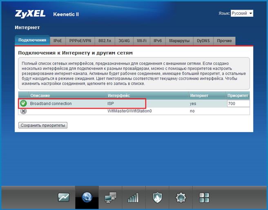Open the Broadband connection entry
This screenshot has height=210, width=268.
[51, 104]
